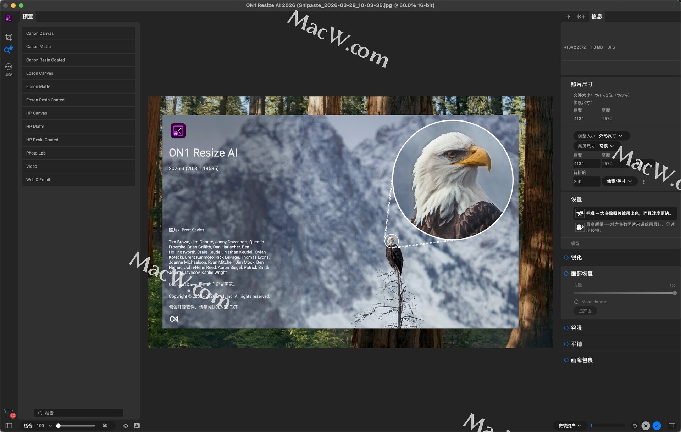Click the blue checkmark apply button
The image size is (681, 432).
click(x=657, y=426)
